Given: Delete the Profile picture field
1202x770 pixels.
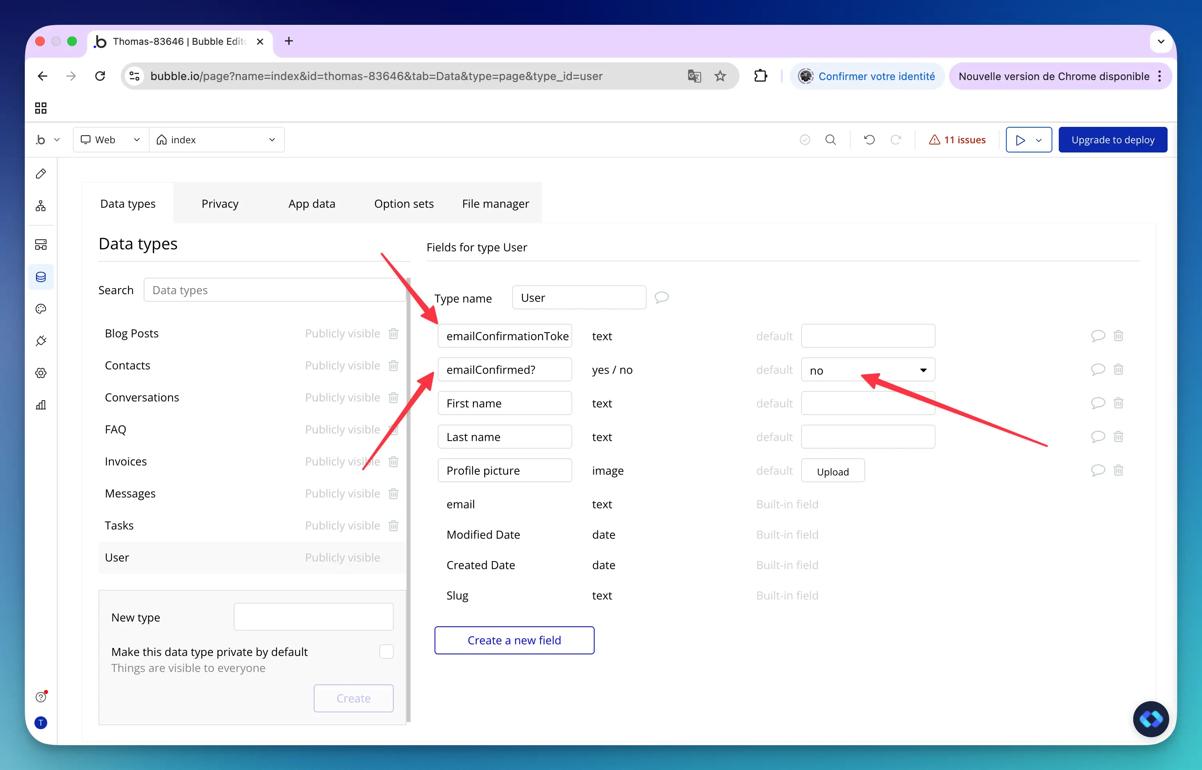Looking at the screenshot, I should tap(1118, 470).
